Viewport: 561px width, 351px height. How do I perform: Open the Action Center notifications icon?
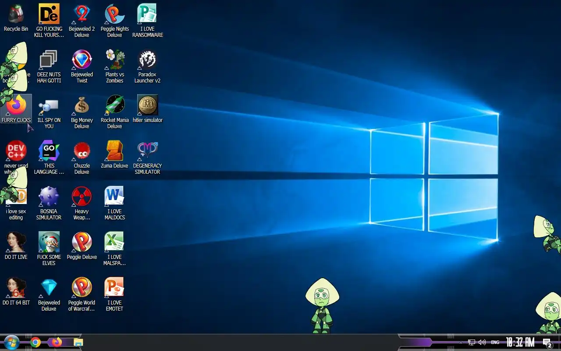coord(547,343)
